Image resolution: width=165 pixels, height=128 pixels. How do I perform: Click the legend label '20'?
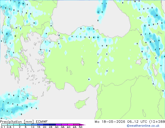pos(45,127)
